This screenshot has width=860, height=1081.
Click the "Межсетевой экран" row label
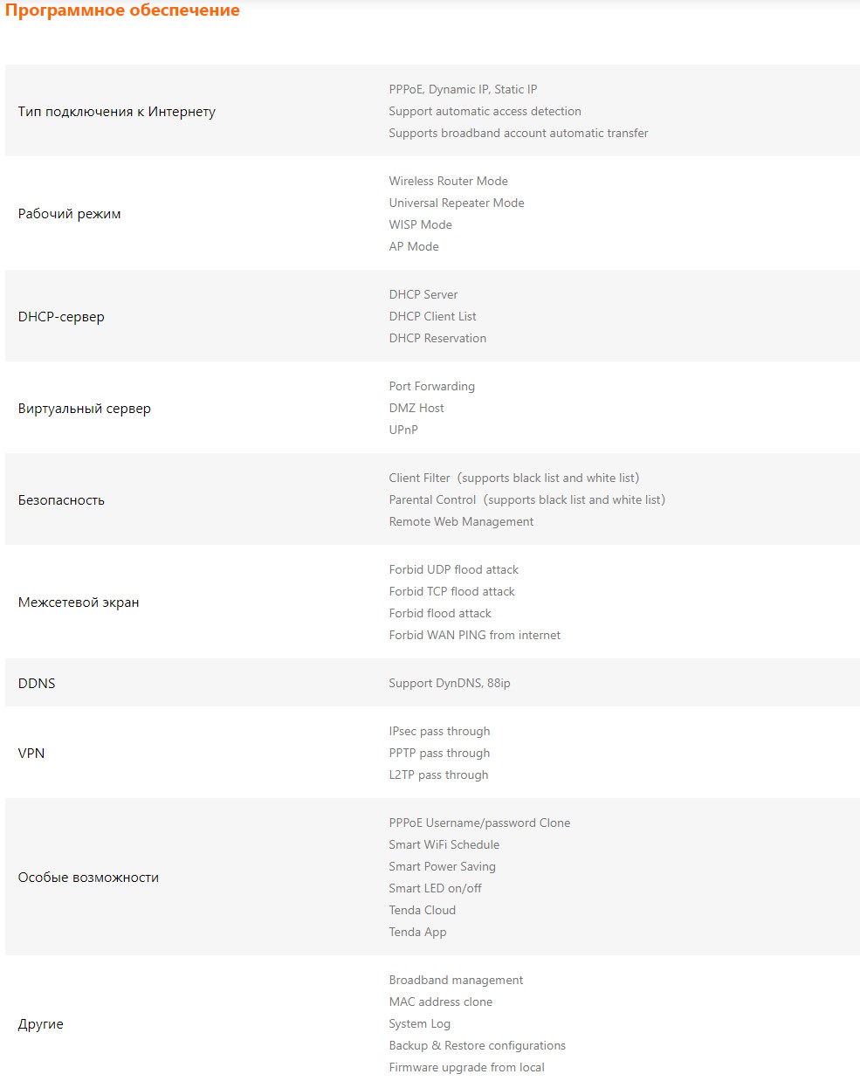click(79, 602)
